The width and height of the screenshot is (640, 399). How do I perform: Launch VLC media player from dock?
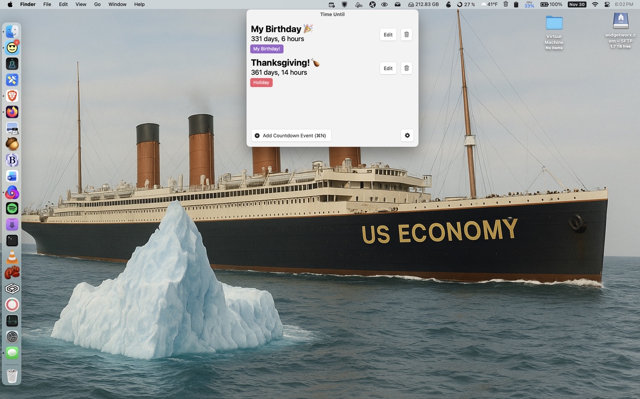(x=12, y=257)
